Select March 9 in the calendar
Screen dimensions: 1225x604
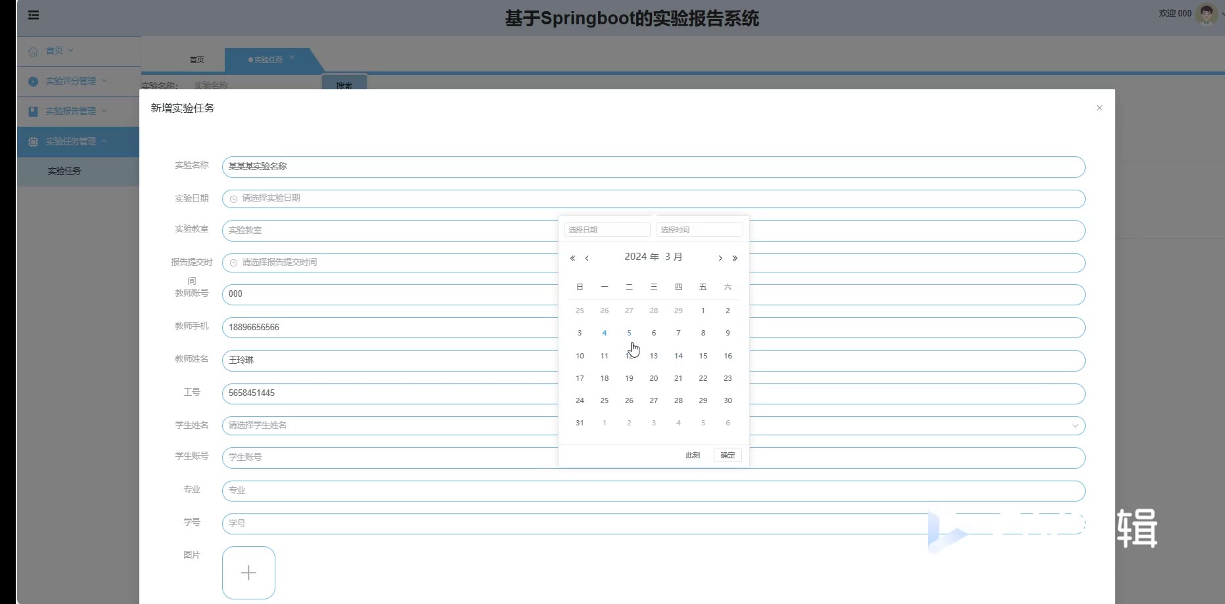(x=728, y=333)
